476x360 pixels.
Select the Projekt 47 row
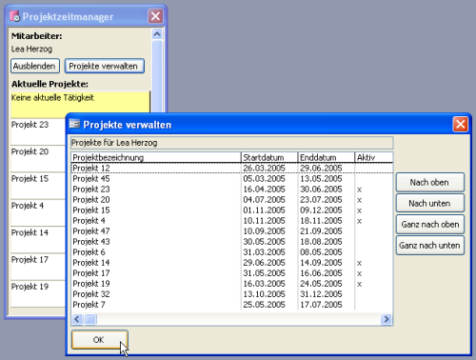click(x=232, y=230)
